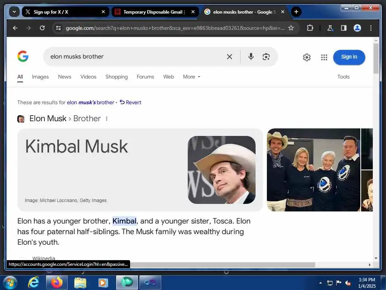Screen dimensions: 386x290
Task: Click the Elon Musk breadcrumb heading
Action: click(x=48, y=119)
